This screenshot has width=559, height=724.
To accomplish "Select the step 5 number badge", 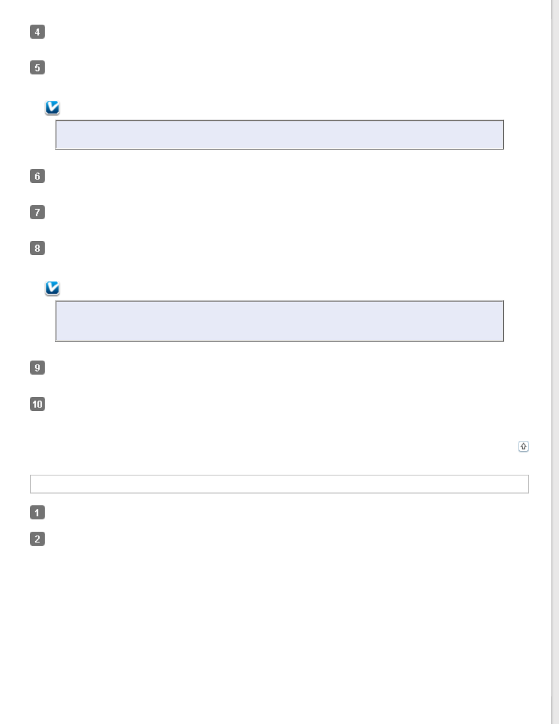I will (38, 67).
